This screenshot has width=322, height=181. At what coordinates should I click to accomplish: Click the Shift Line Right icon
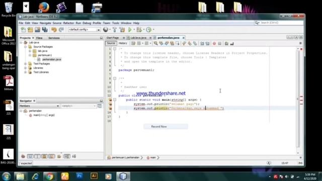tap(207, 43)
